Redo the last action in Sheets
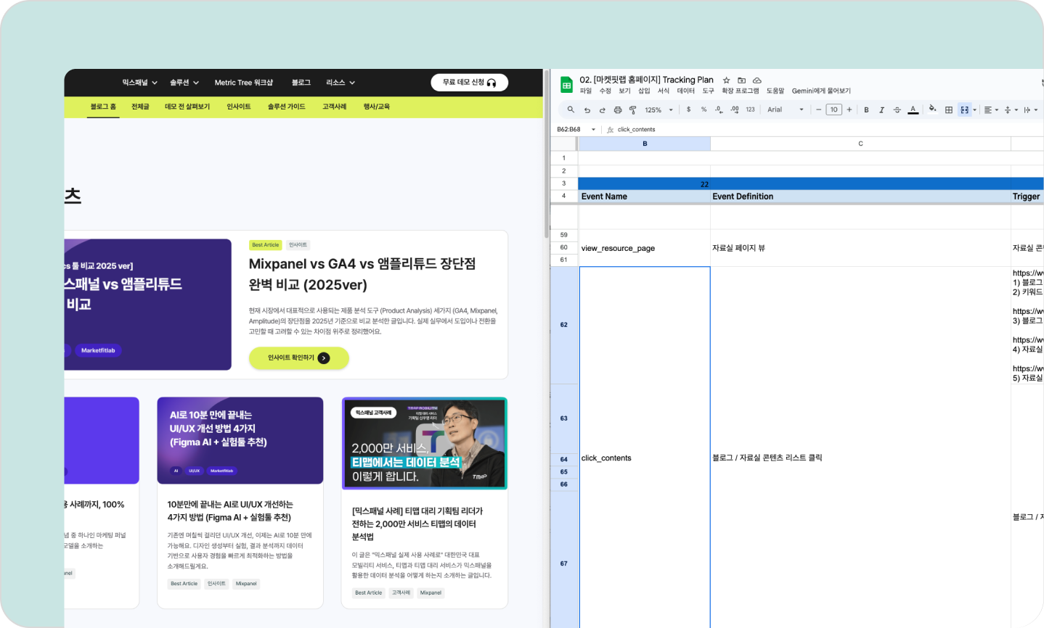 pos(602,110)
